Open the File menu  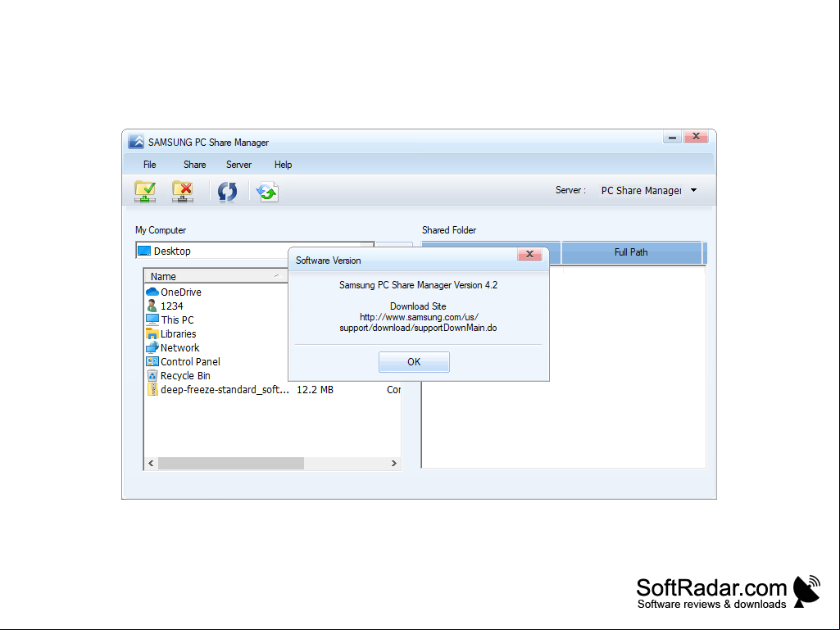pos(149,165)
